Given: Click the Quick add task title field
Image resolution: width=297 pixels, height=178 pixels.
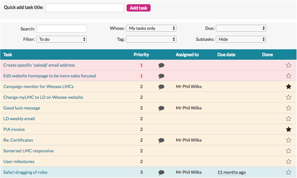Looking at the screenshot, I should [x=85, y=8].
